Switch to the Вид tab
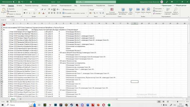Image resolution: width=190 pixels, height=107 pixels. 76,5
